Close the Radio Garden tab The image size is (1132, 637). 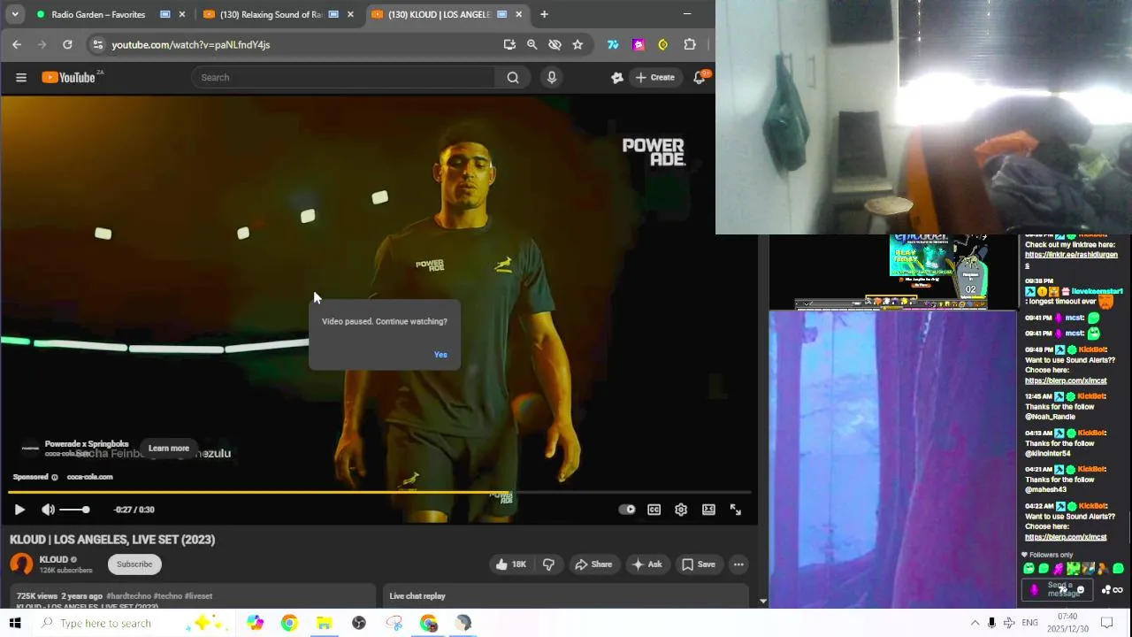(x=182, y=14)
